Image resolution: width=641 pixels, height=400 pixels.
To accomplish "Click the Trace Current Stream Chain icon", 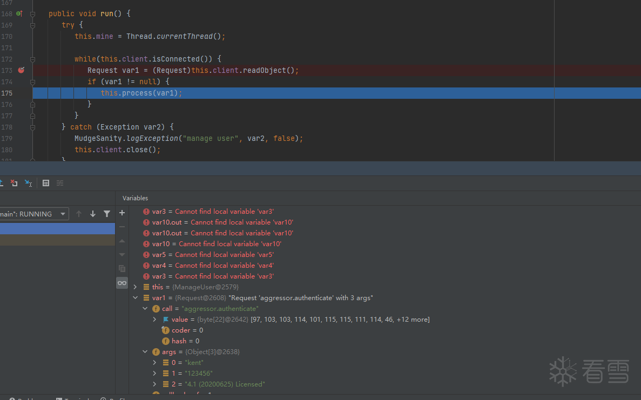I will click(x=60, y=183).
